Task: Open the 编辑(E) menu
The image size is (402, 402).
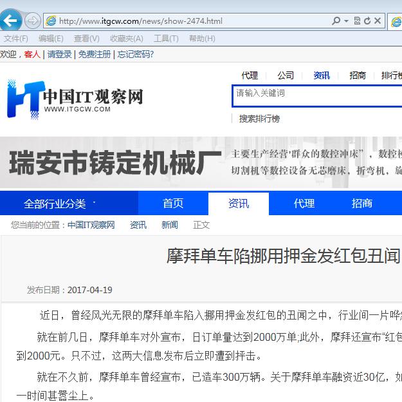Action: [x=51, y=39]
